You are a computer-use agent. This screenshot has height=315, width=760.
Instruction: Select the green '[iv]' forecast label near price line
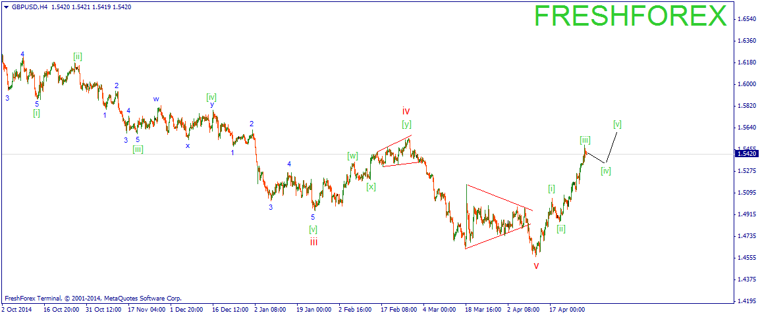[x=606, y=172]
